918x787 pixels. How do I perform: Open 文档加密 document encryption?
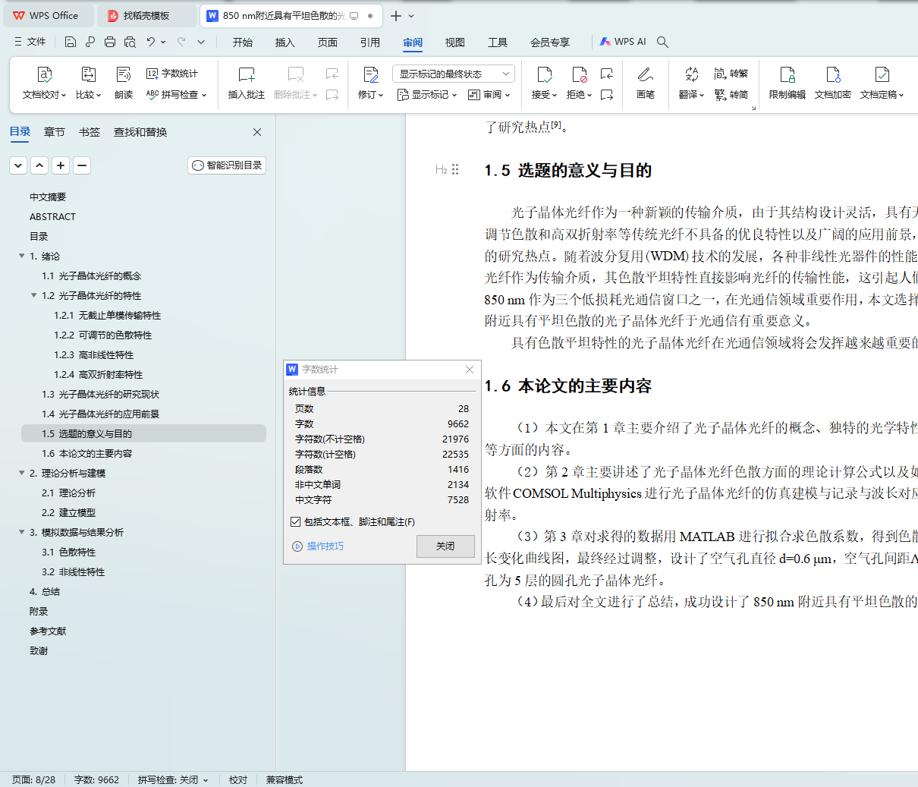click(833, 83)
